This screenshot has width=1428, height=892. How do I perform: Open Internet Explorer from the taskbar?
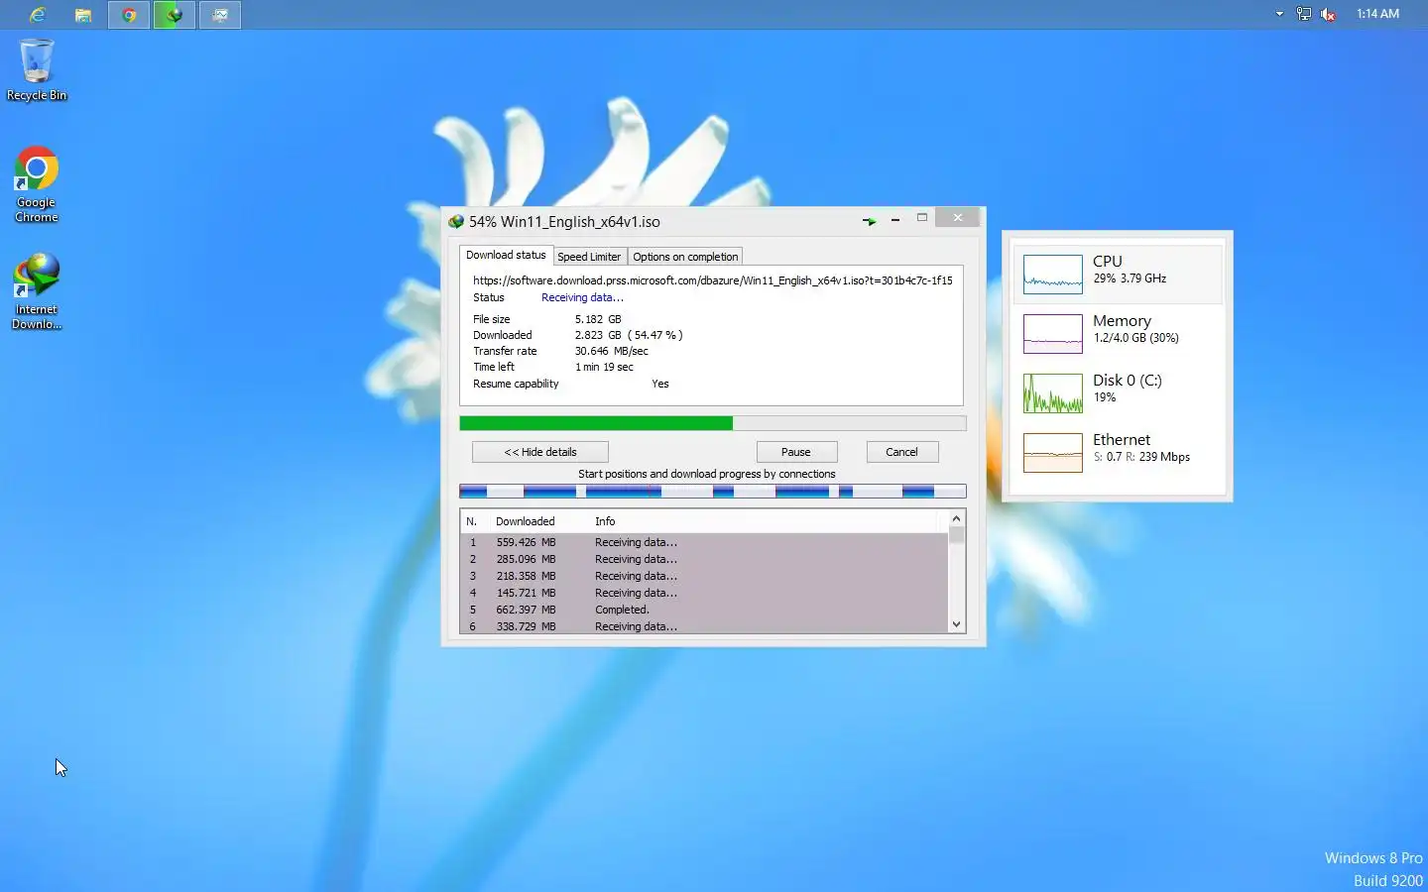[38, 15]
